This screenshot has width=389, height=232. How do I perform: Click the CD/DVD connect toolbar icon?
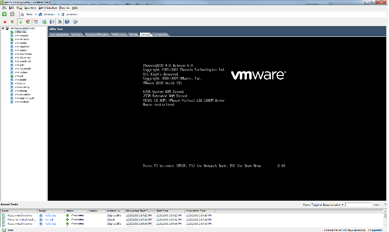[75, 22]
